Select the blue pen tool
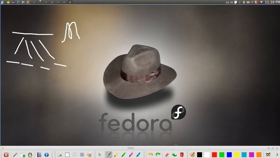This screenshot has height=158, width=280. [x=138, y=154]
